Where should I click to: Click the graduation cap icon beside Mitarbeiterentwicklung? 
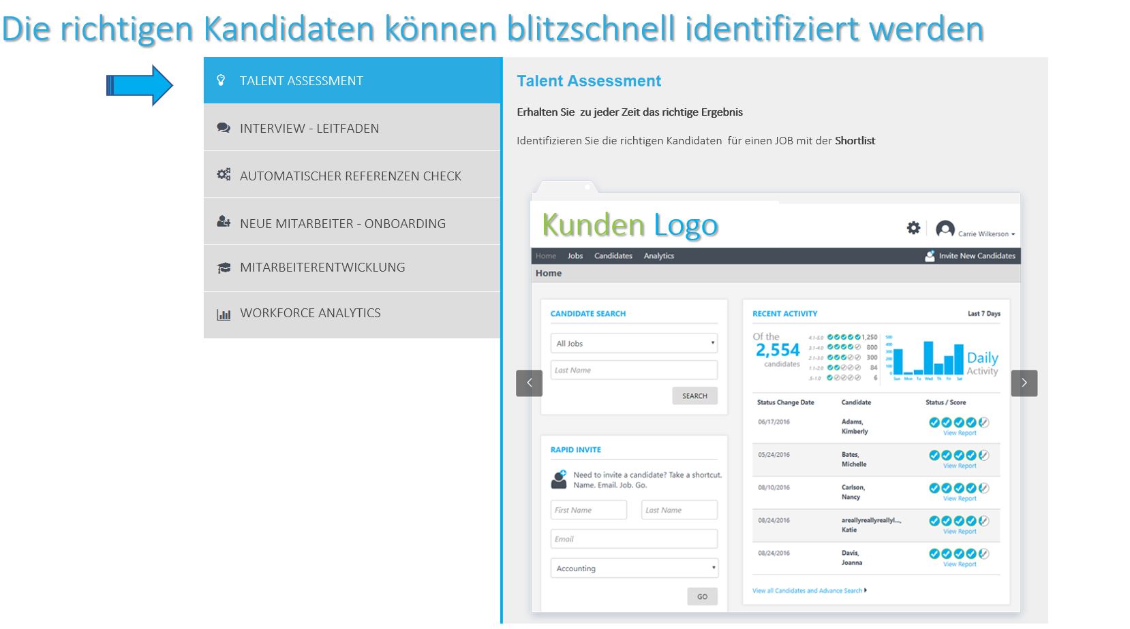click(224, 268)
